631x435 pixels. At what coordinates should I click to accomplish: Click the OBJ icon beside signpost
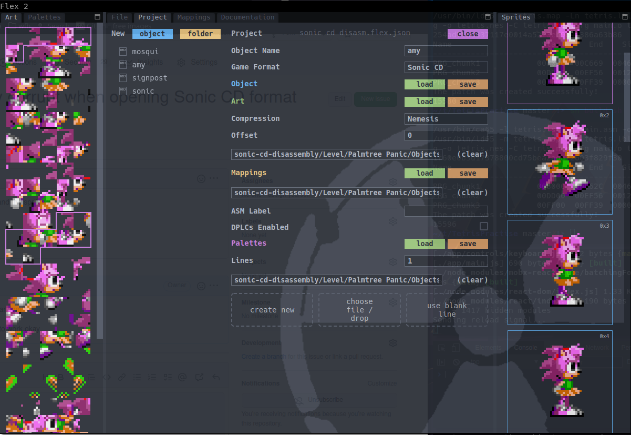(123, 78)
